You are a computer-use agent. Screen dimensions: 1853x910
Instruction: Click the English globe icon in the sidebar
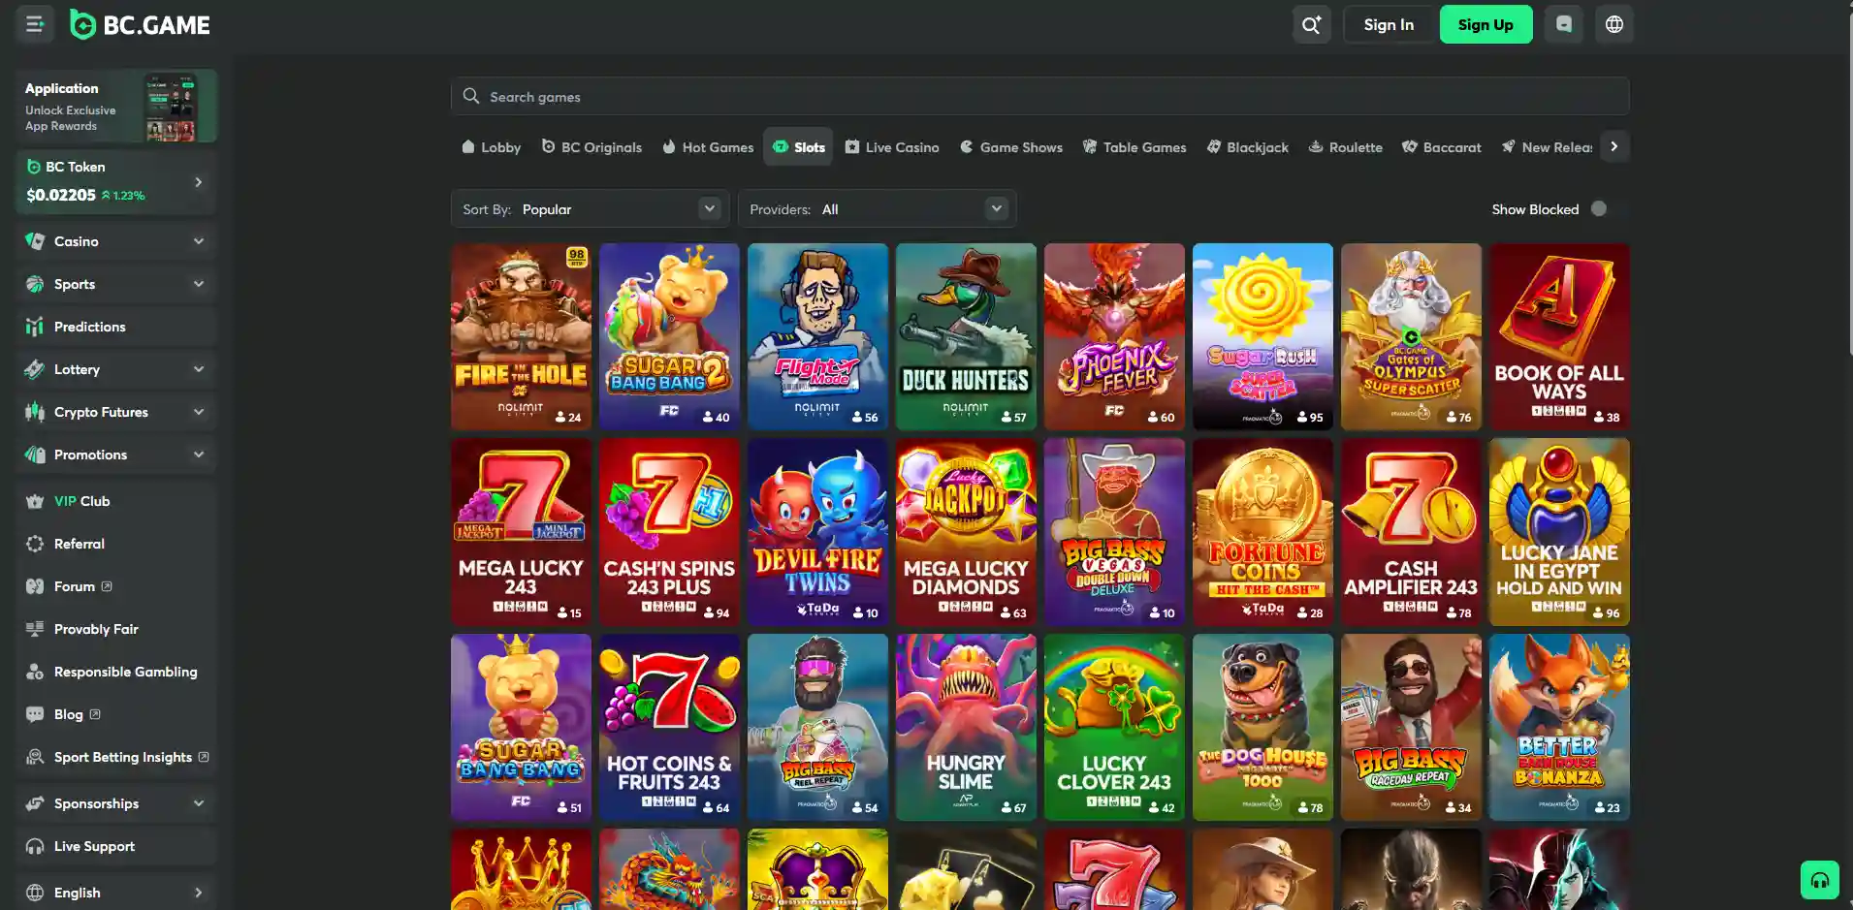point(35,893)
